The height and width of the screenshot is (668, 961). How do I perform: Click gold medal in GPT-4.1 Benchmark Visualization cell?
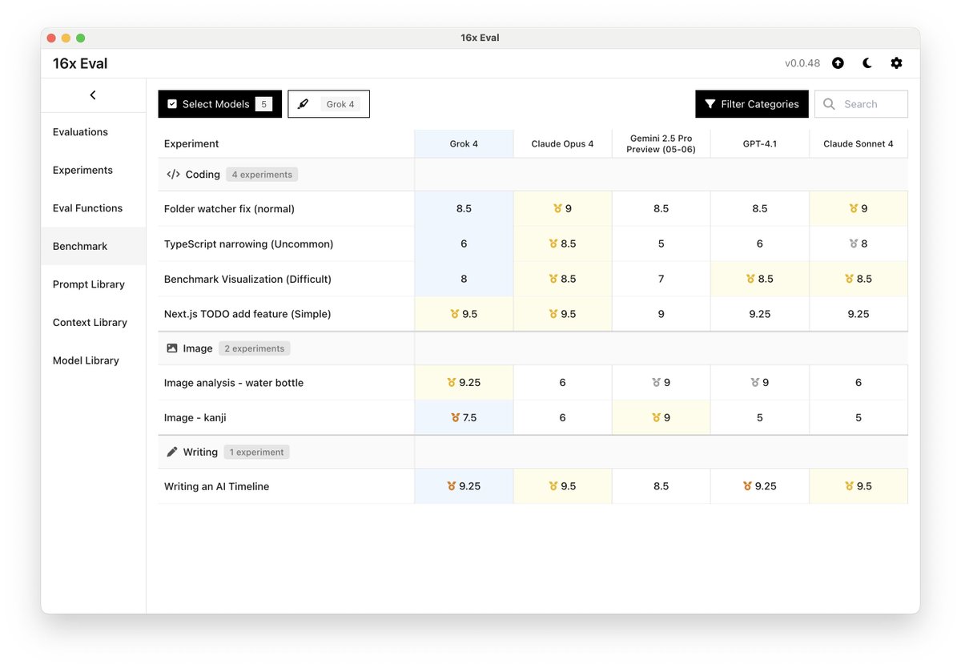coord(750,279)
